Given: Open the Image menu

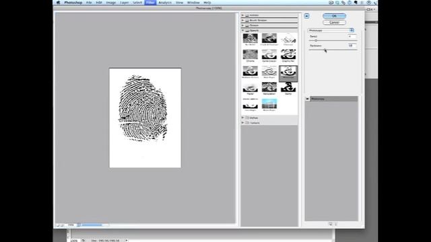Looking at the screenshot, I should click(110, 3).
